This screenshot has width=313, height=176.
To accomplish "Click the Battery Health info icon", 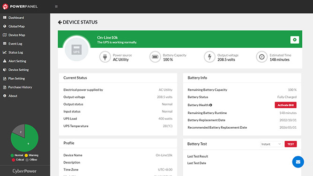I will pos(210,105).
